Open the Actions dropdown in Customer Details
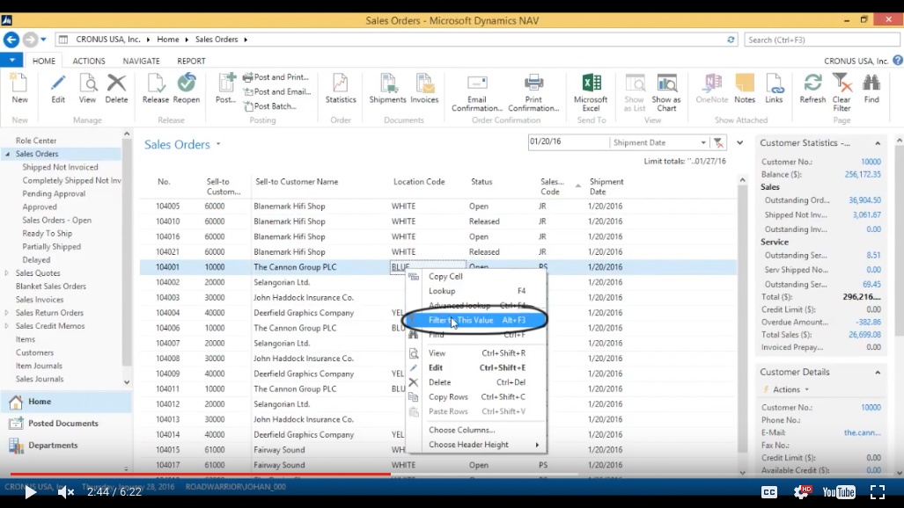This screenshot has width=904, height=508. pos(790,390)
